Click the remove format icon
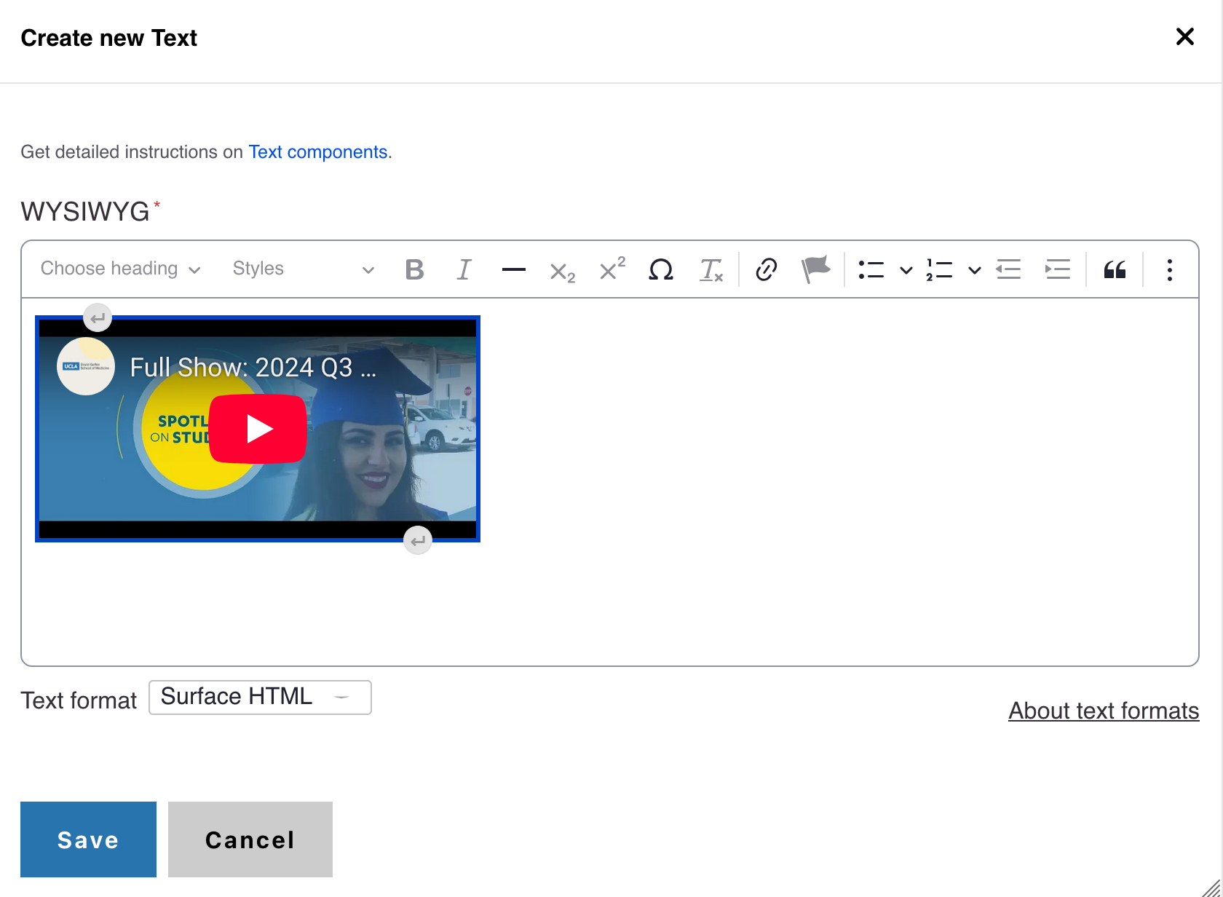This screenshot has width=1223, height=897. [711, 269]
